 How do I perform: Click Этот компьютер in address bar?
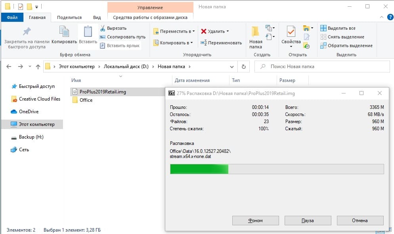77,67
